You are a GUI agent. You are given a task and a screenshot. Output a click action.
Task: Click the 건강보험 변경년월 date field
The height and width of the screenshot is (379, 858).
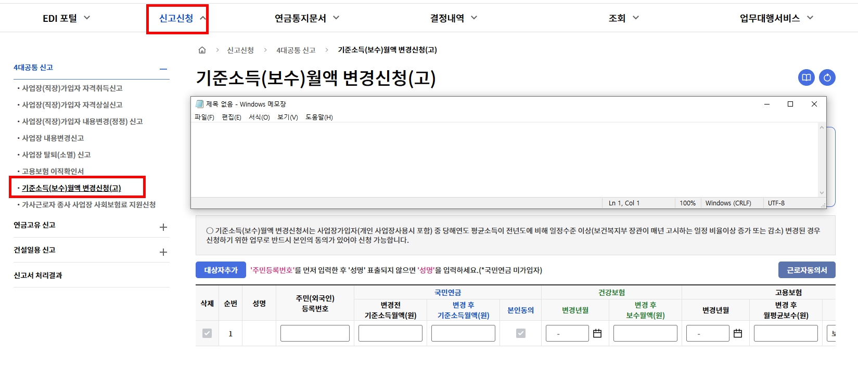[567, 333]
